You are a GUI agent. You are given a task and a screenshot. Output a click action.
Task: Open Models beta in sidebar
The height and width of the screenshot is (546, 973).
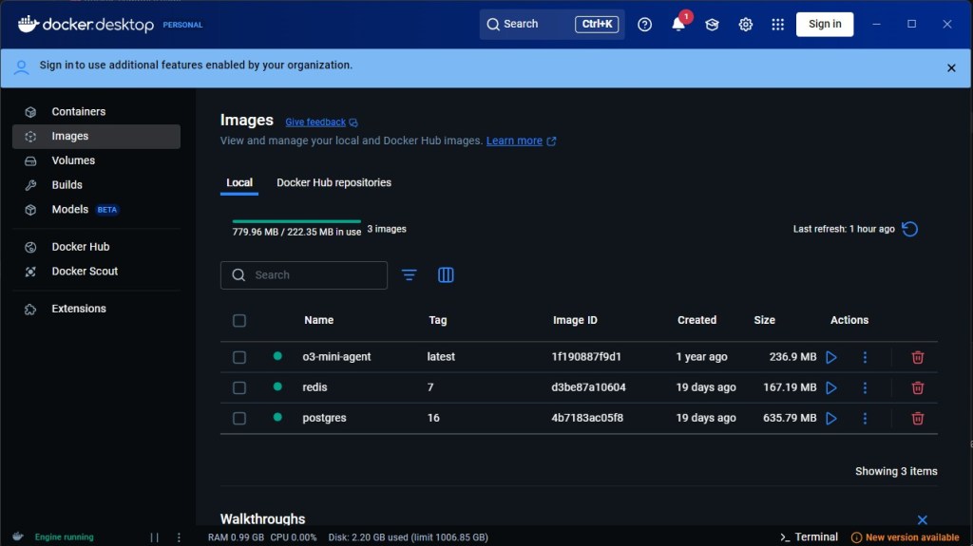click(x=96, y=210)
